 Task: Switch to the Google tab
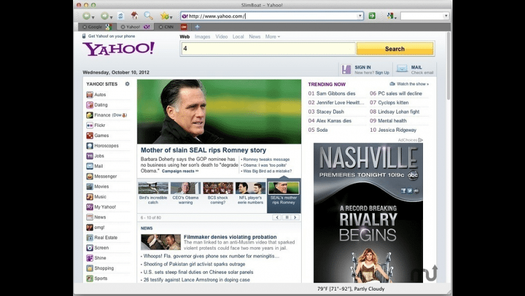98,27
